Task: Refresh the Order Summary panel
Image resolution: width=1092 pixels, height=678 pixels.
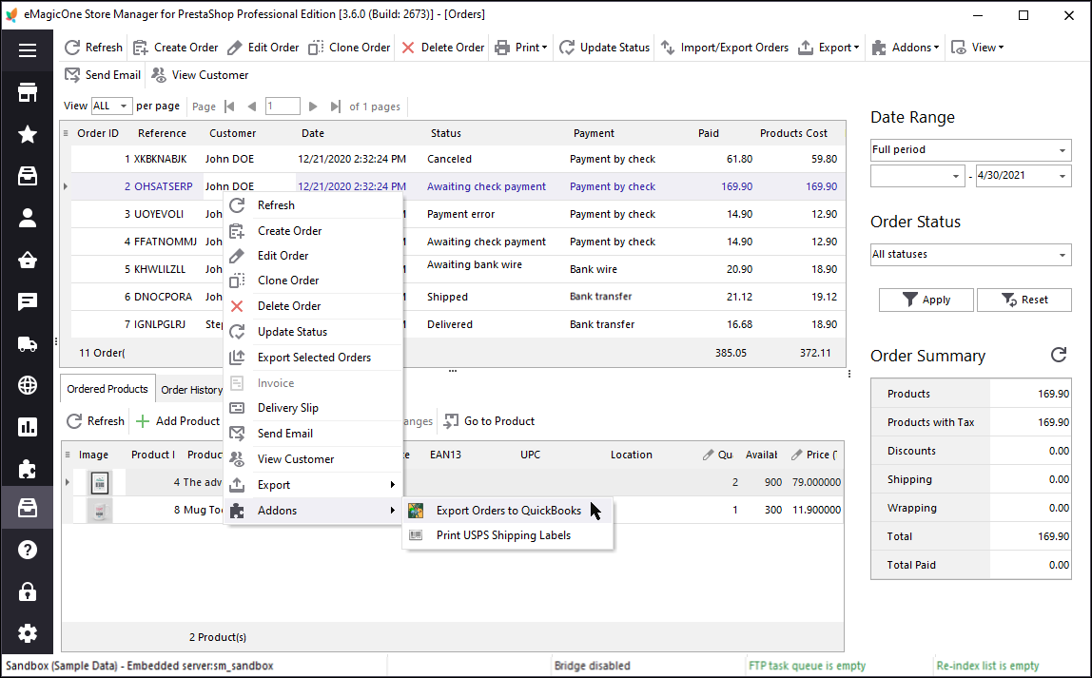Action: [1059, 355]
